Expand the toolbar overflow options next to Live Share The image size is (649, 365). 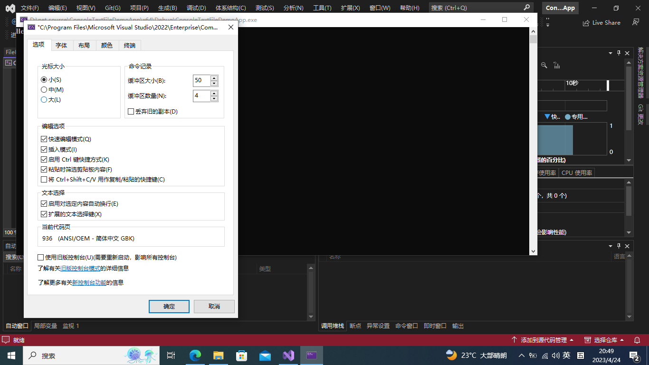[548, 22]
